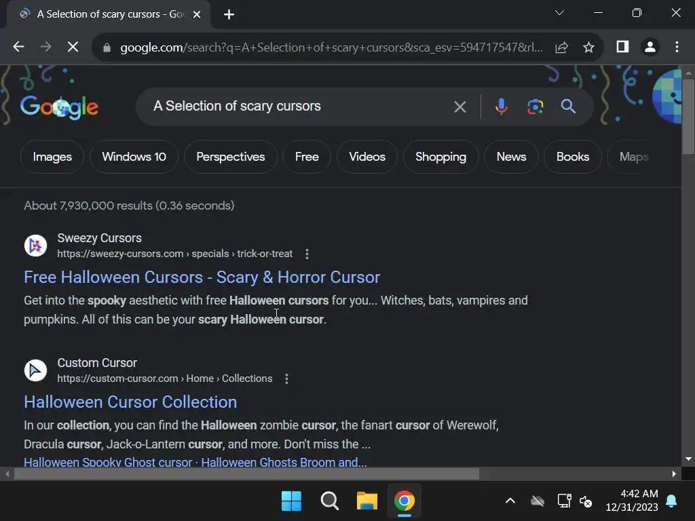
Task: Open File Explorer from taskbar
Action: [x=367, y=501]
